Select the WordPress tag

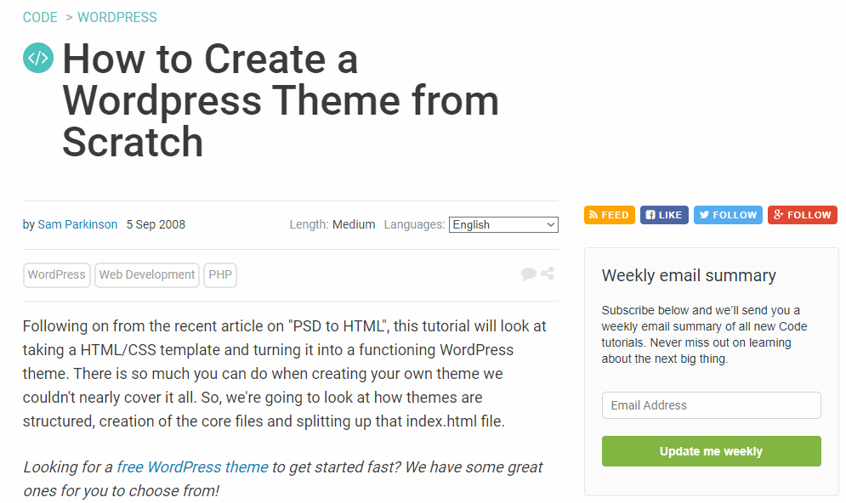tap(57, 274)
